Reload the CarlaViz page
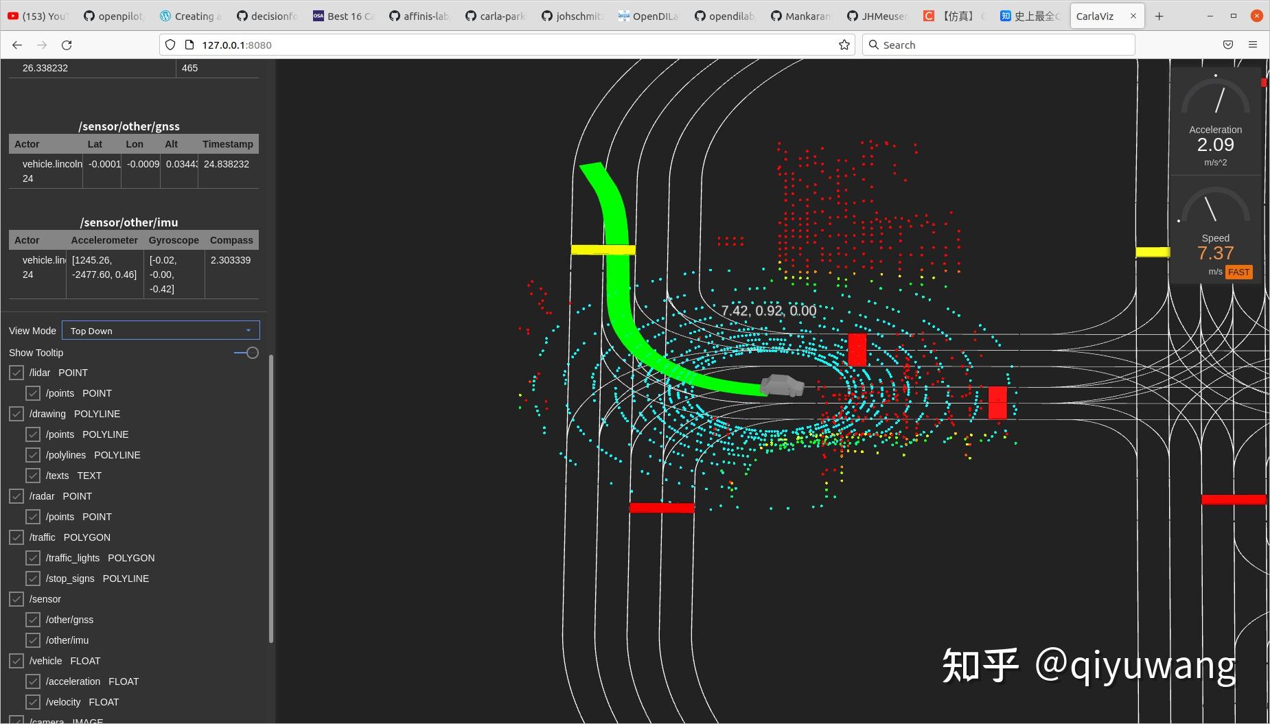The height and width of the screenshot is (724, 1270). pos(67,45)
